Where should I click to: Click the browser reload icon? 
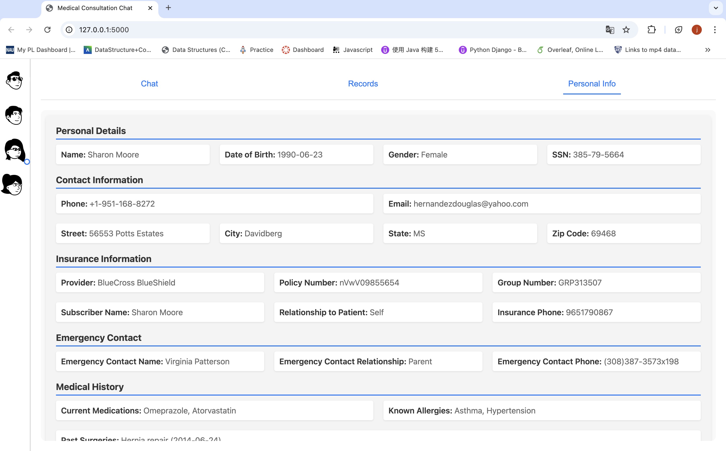click(x=47, y=30)
